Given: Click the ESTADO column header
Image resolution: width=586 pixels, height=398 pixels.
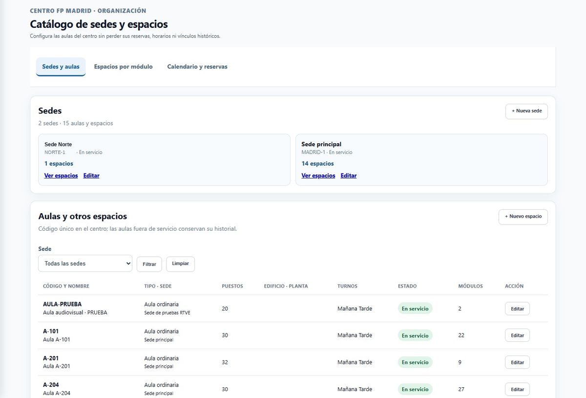Looking at the screenshot, I should pyautogui.click(x=407, y=286).
